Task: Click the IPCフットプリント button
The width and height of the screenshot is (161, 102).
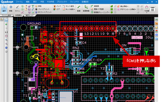Action: point(43,12)
